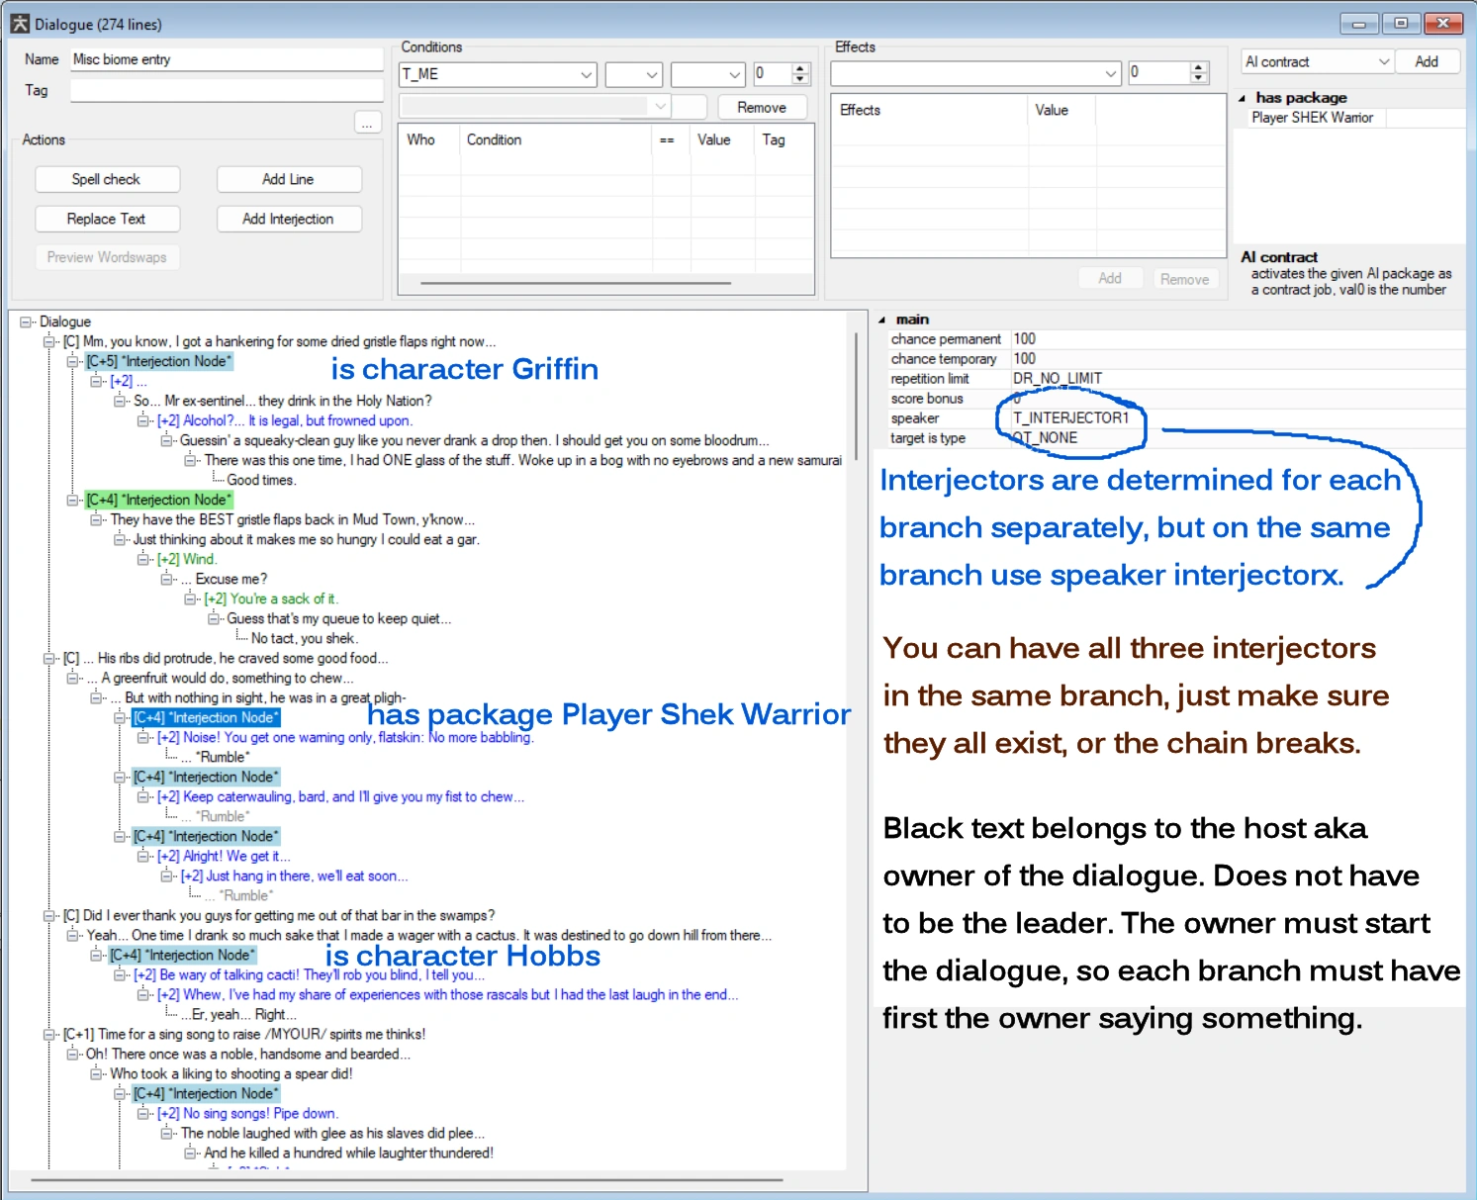Image resolution: width=1477 pixels, height=1200 pixels.
Task: Click the Tag input field
Action: click(x=227, y=90)
